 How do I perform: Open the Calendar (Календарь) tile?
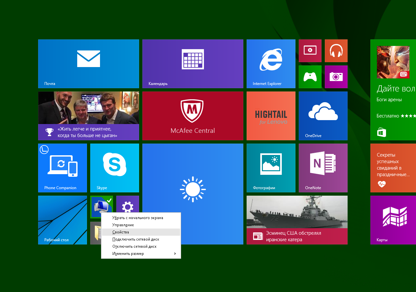(x=193, y=64)
